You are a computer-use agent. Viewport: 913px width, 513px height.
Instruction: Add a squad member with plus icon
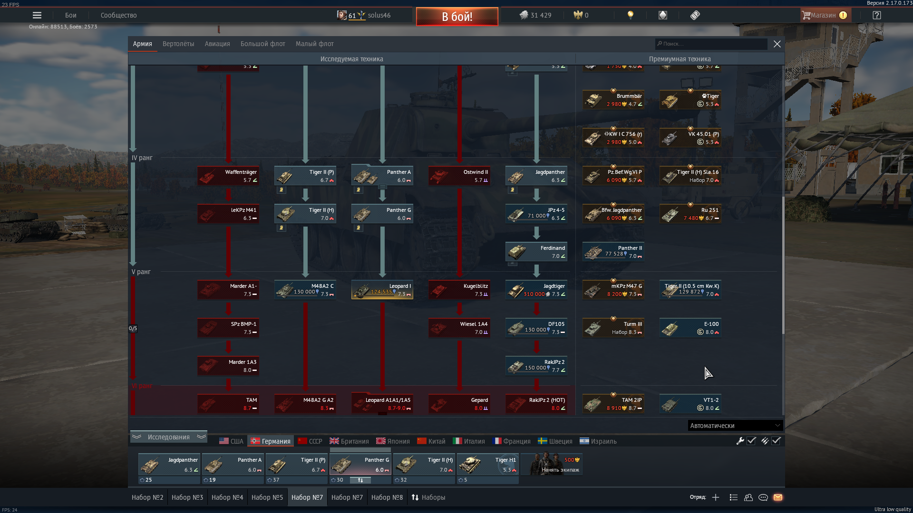coord(716,497)
